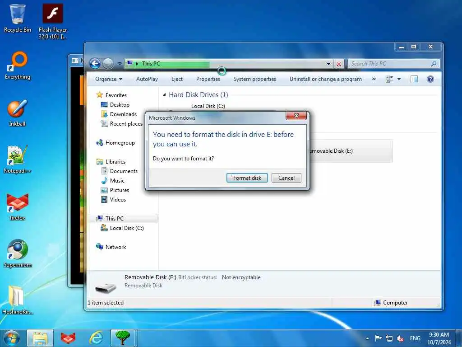The height and width of the screenshot is (347, 462).
Task: Show hidden system tray icons
Action: coord(367,338)
